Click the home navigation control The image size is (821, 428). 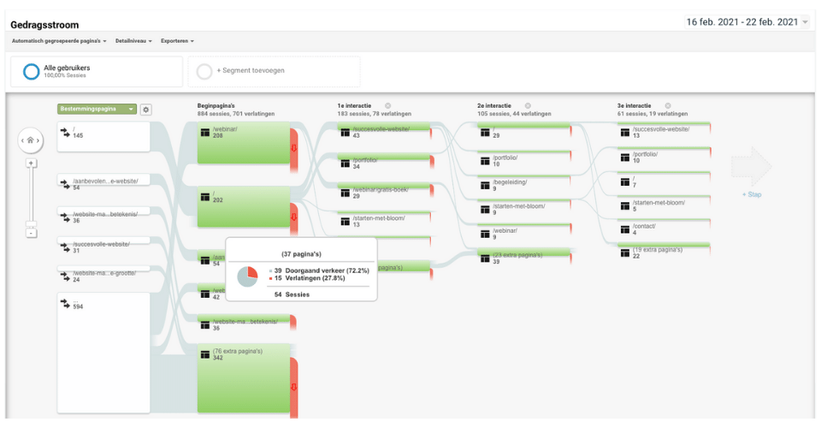(31, 140)
